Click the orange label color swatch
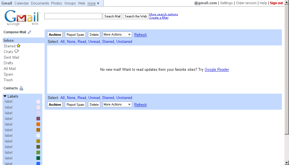 coord(38,124)
